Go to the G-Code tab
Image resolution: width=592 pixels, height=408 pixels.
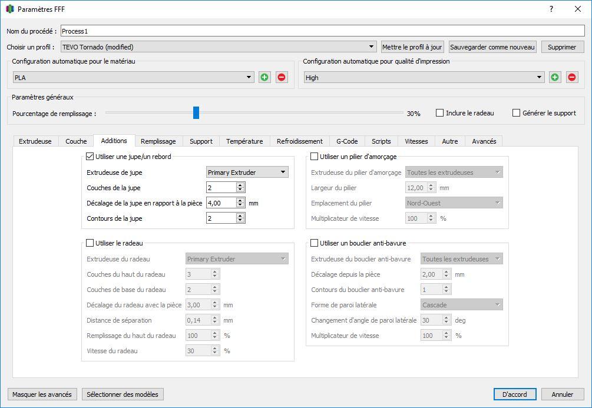click(347, 141)
